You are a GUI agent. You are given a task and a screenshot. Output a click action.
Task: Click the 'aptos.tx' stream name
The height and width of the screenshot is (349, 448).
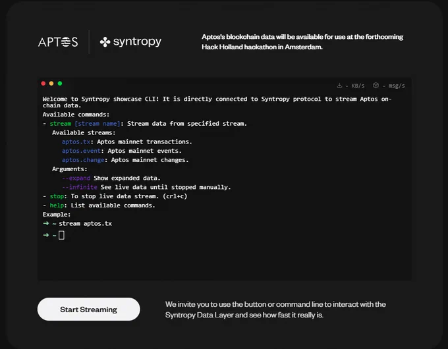click(x=76, y=142)
